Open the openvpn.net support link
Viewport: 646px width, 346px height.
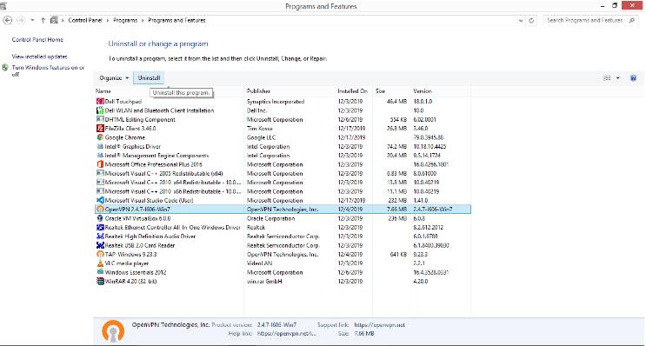379,324
